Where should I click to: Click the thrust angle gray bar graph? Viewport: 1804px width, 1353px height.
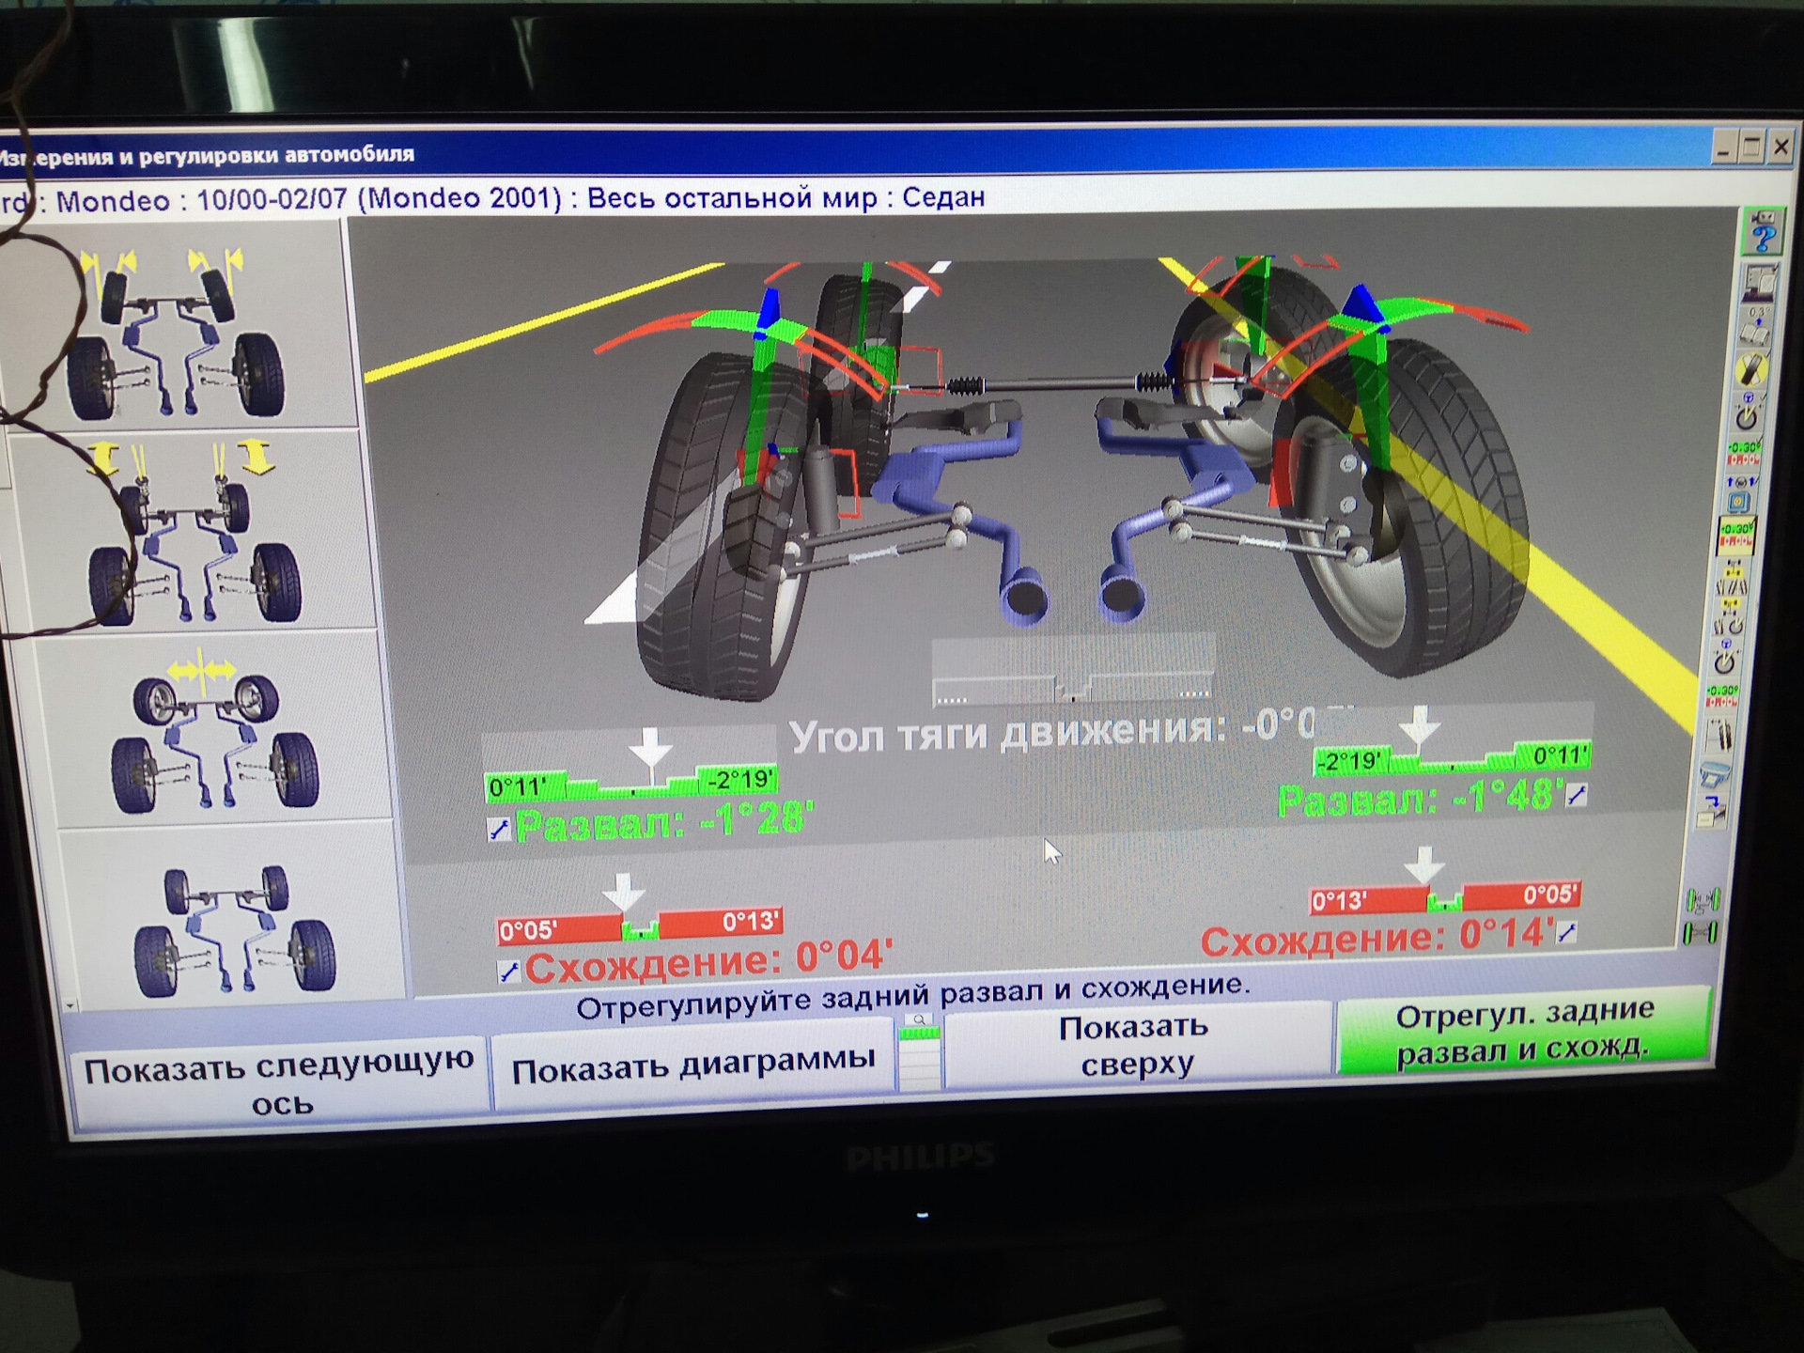(1073, 673)
